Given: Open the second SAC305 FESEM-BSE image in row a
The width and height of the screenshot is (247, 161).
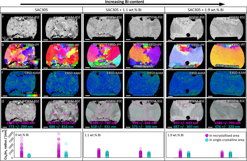Looking at the screenshot, I should [62, 27].
